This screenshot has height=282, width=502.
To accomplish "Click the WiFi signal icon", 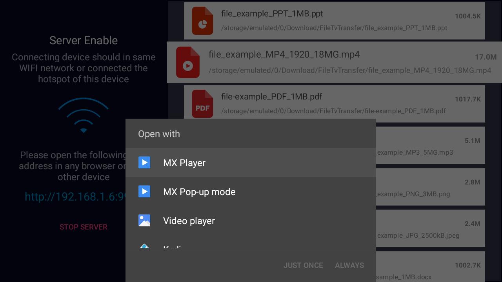I will coord(84,115).
